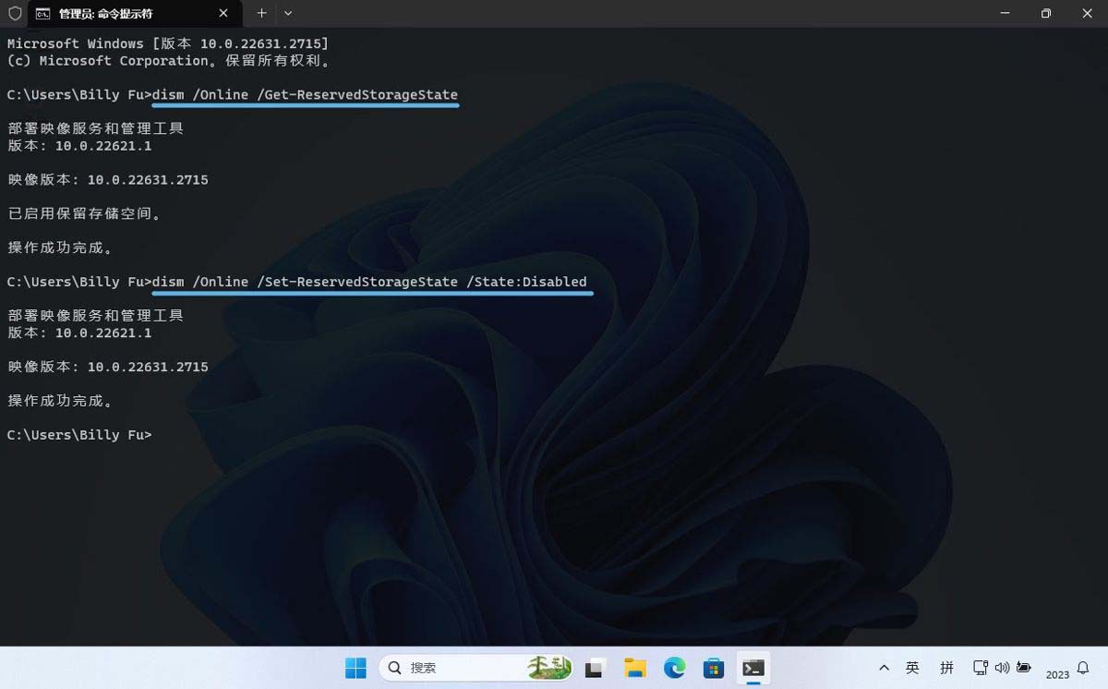Screen dimensions: 1108x689
Task: Click the 2023 date in taskbar
Action: point(1057,675)
